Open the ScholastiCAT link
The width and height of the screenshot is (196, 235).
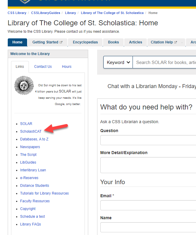coord(31,131)
